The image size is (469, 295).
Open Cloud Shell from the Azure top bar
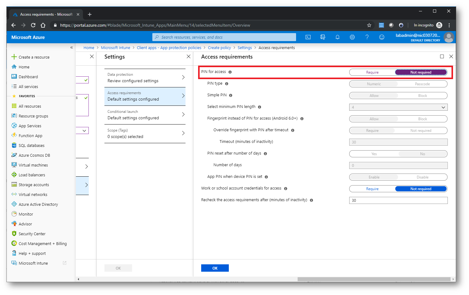(308, 37)
